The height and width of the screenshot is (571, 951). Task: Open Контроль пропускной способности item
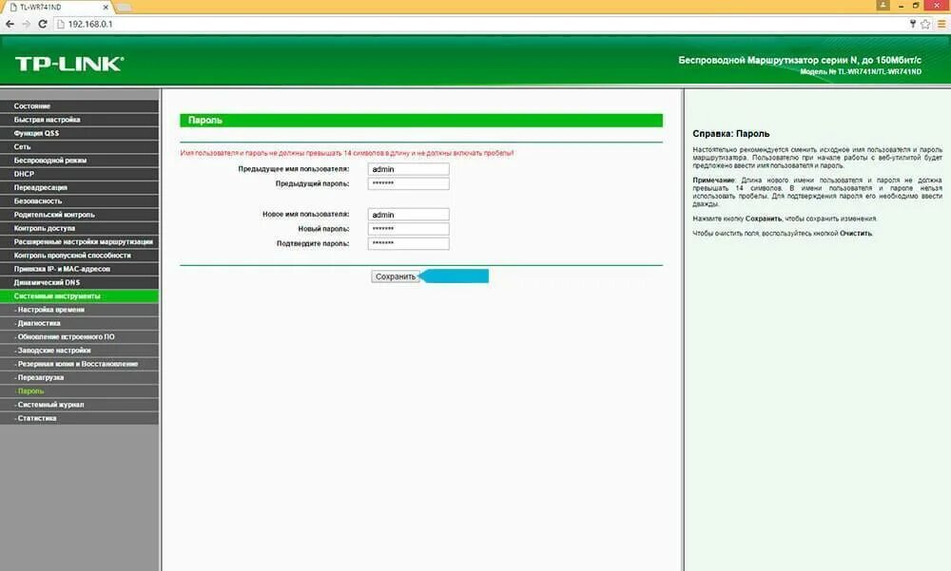click(x=80, y=256)
